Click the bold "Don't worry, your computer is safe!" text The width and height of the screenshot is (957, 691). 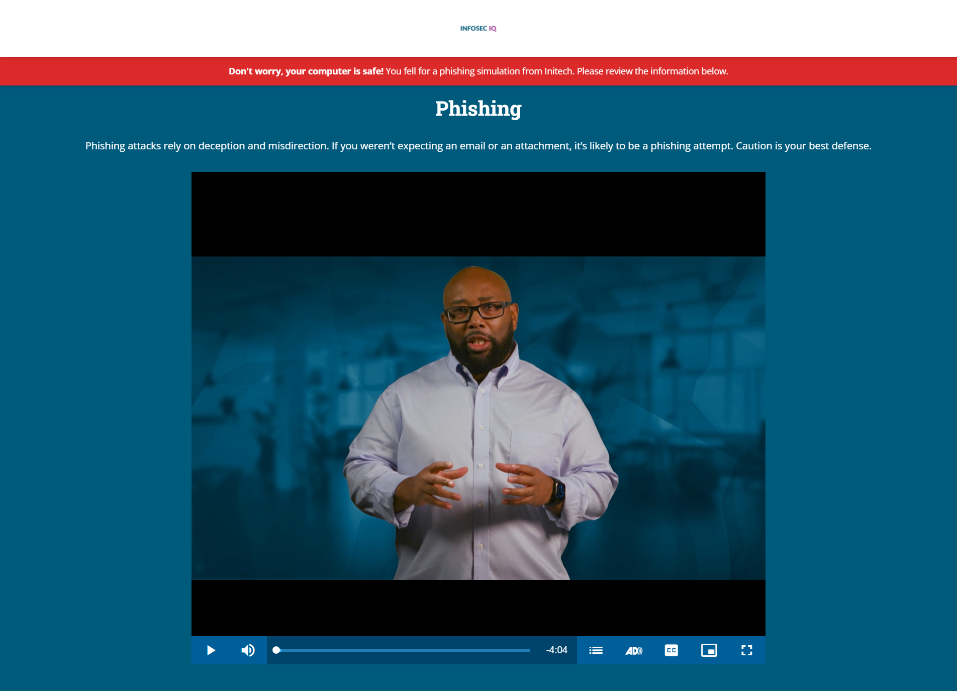(x=306, y=71)
